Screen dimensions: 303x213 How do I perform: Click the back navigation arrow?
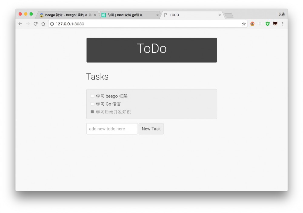click(x=20, y=24)
